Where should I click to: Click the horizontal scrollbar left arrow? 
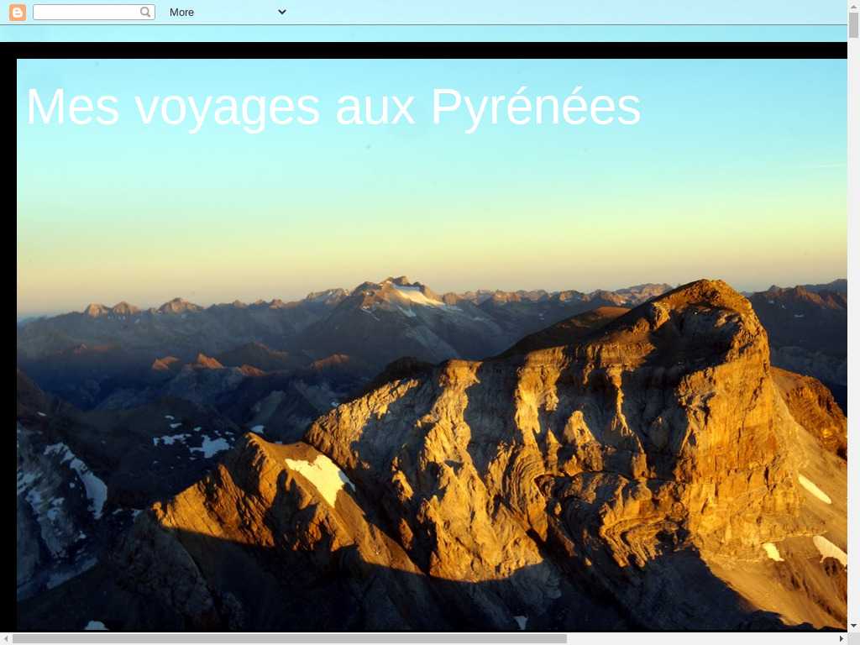click(x=6, y=639)
